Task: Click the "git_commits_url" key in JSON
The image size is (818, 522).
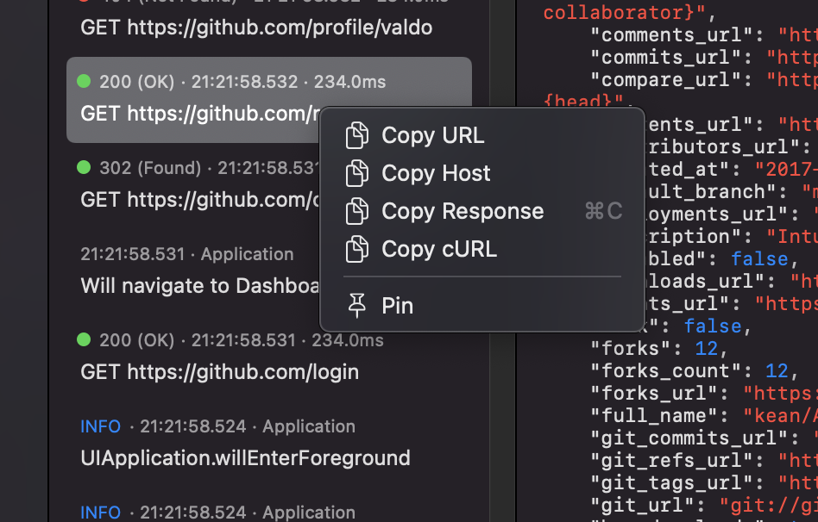Action: (x=689, y=438)
